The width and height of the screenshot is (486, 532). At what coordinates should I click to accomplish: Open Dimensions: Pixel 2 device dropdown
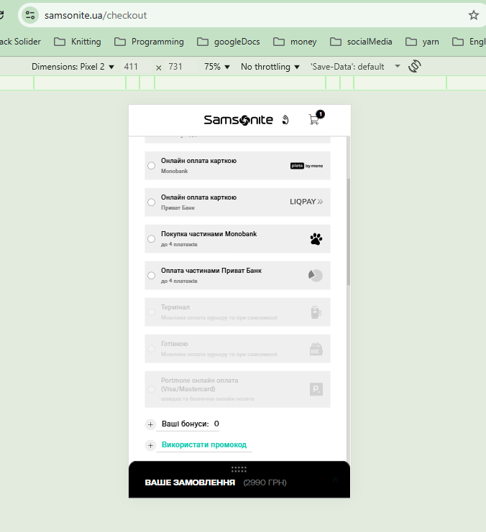(73, 67)
